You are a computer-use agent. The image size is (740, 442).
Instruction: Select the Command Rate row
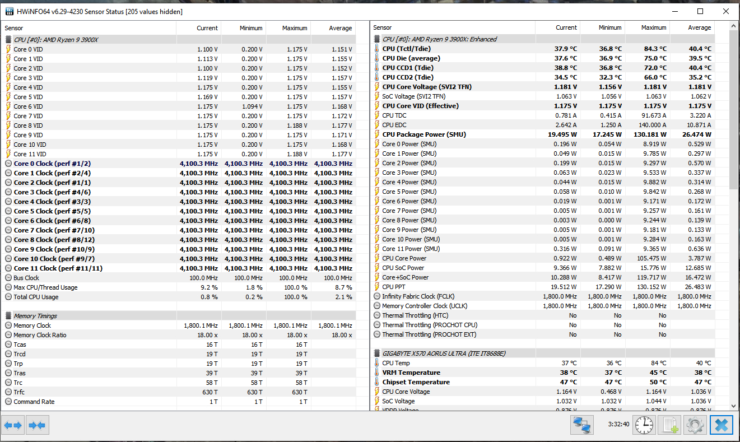tap(179, 402)
